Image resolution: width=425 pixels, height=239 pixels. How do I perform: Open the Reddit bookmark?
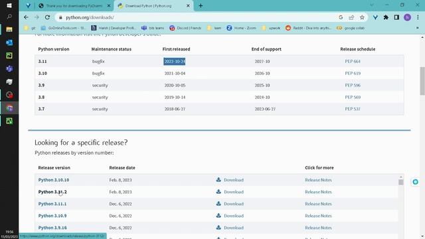click(308, 28)
